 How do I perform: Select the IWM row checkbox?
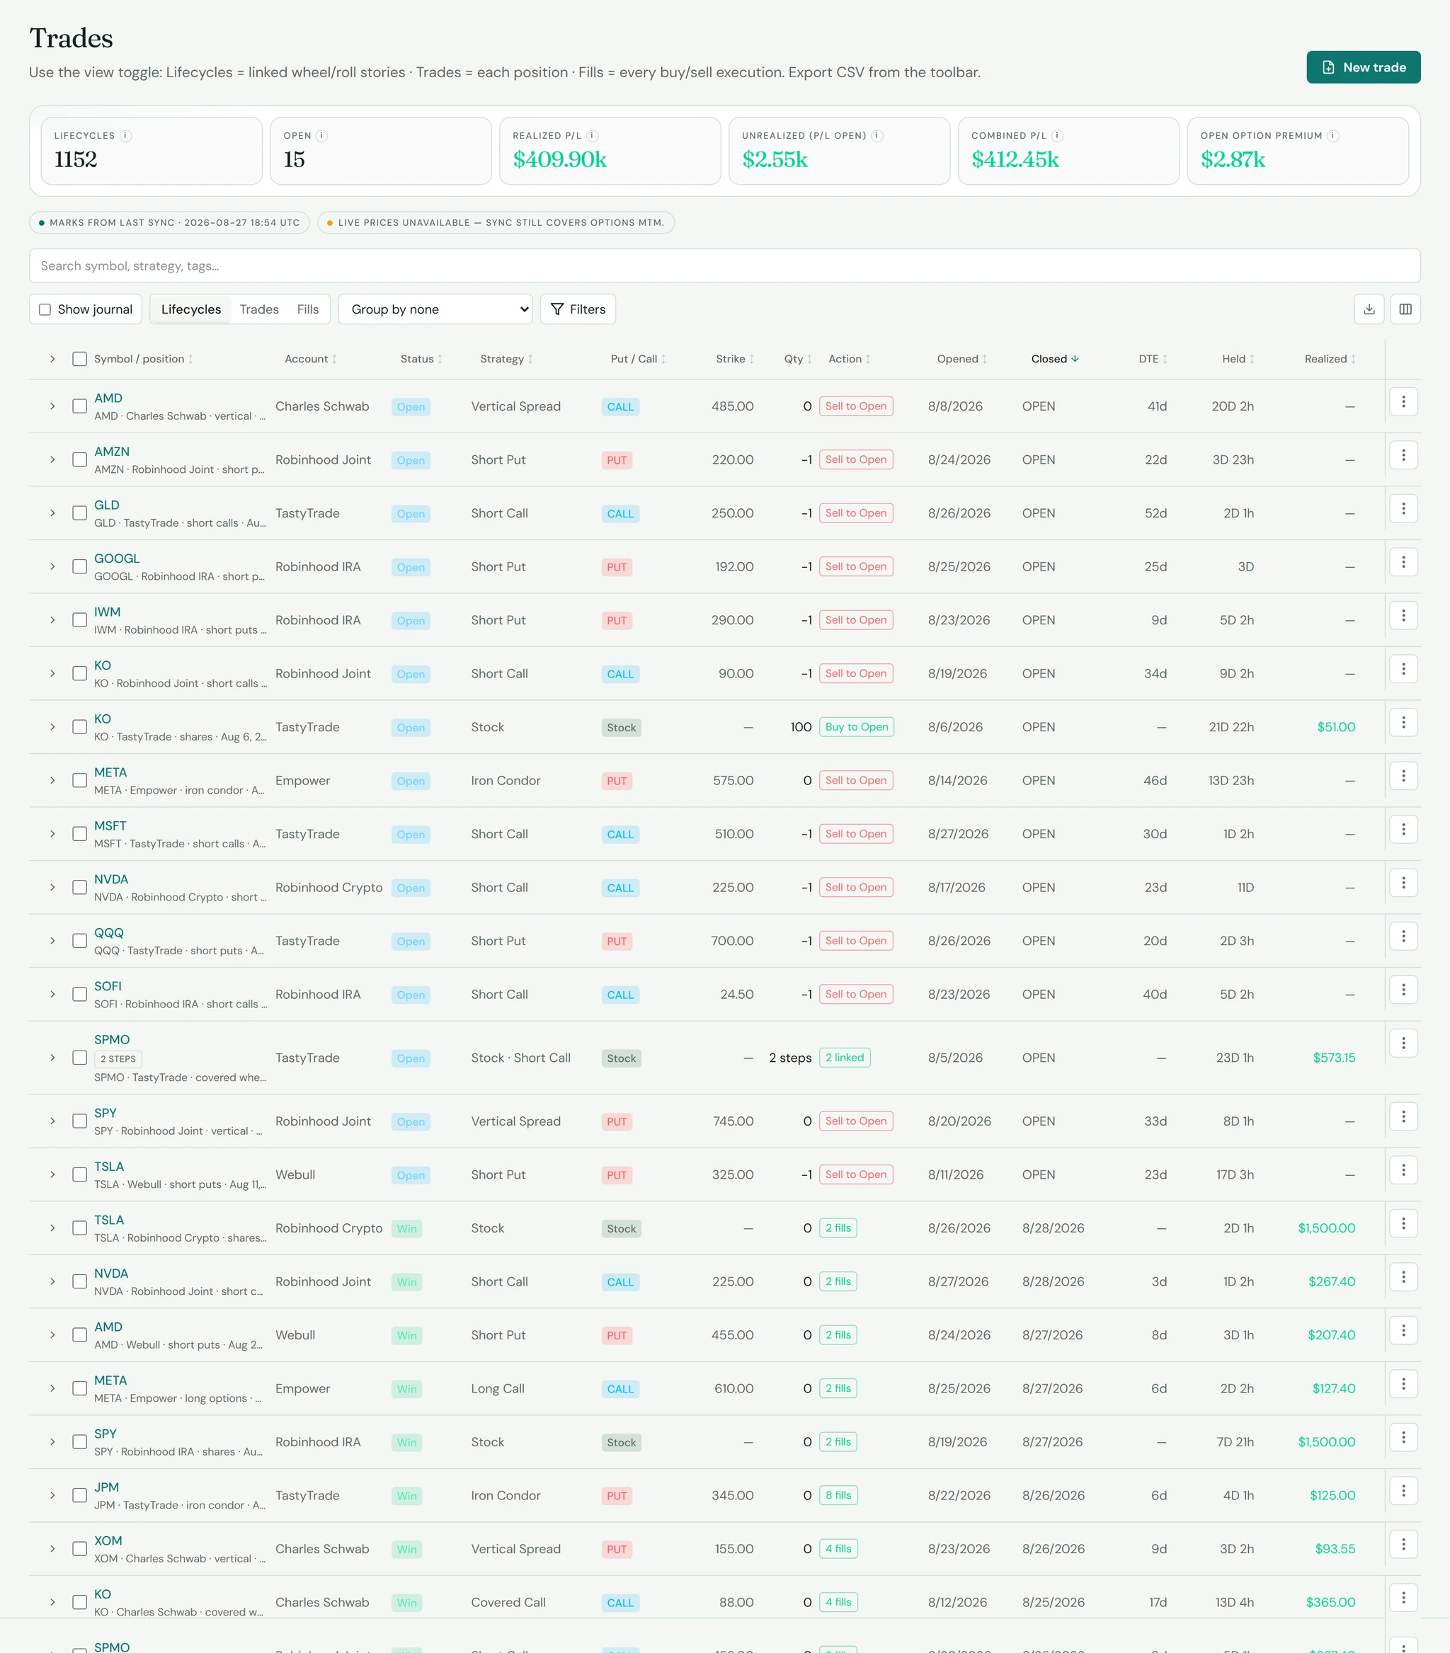click(79, 619)
